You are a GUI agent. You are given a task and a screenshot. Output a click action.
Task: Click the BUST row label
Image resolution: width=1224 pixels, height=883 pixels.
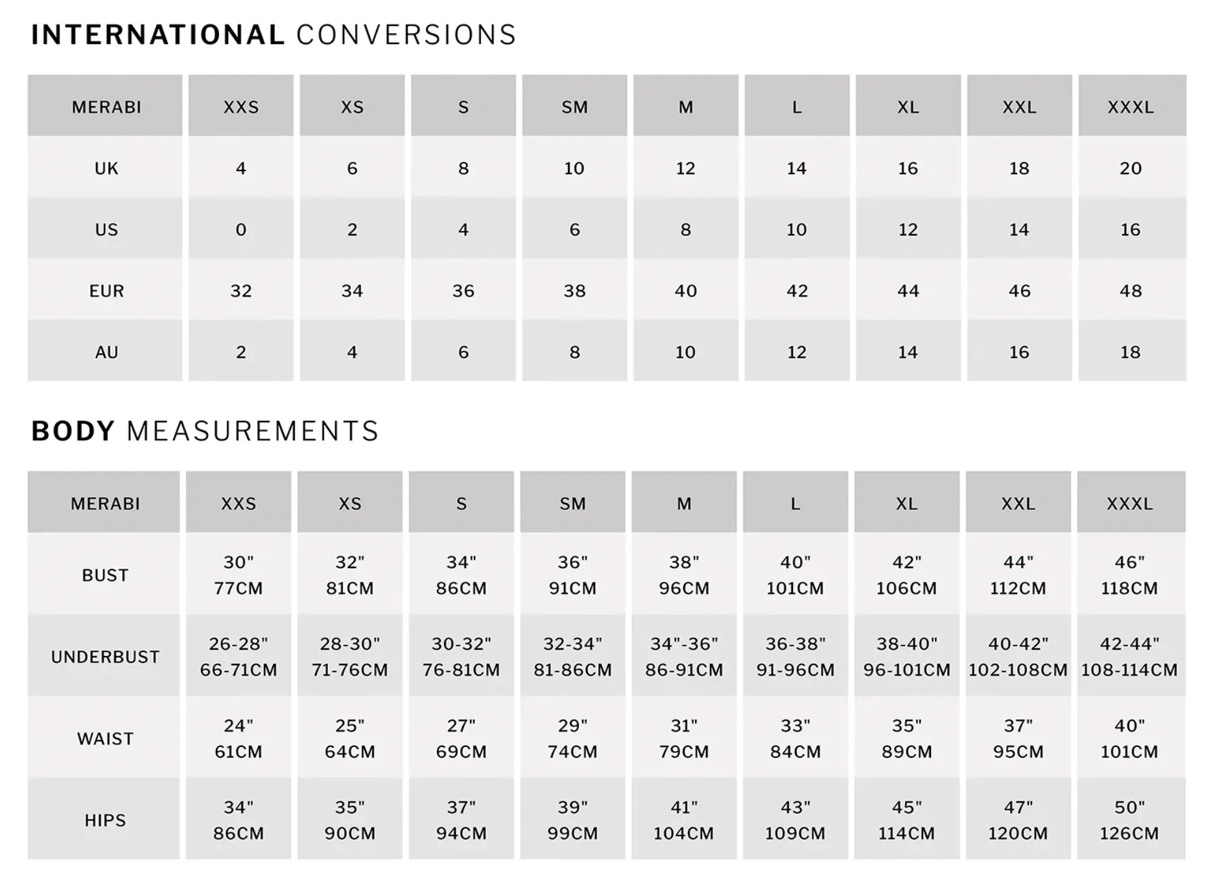coord(104,575)
